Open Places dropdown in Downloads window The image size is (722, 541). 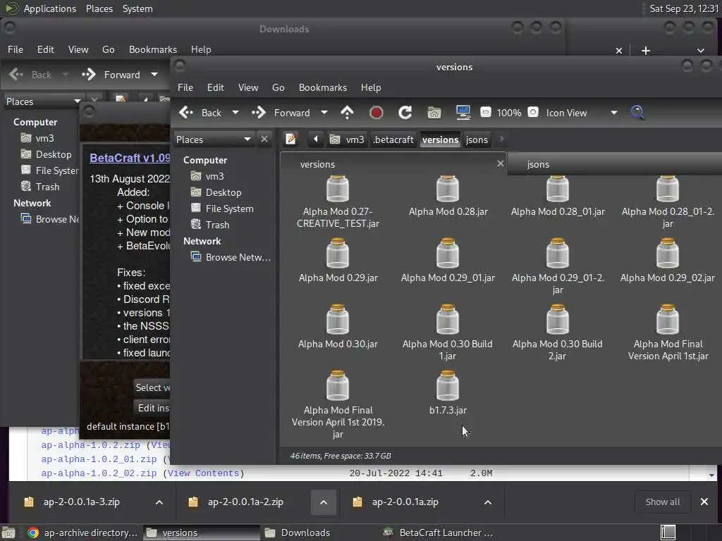[x=43, y=101]
